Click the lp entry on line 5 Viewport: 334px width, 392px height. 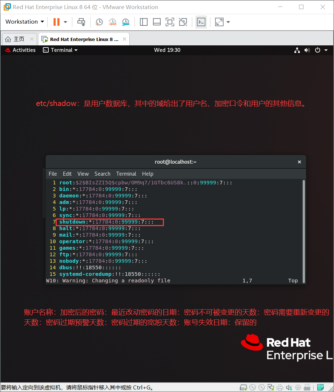point(97,209)
